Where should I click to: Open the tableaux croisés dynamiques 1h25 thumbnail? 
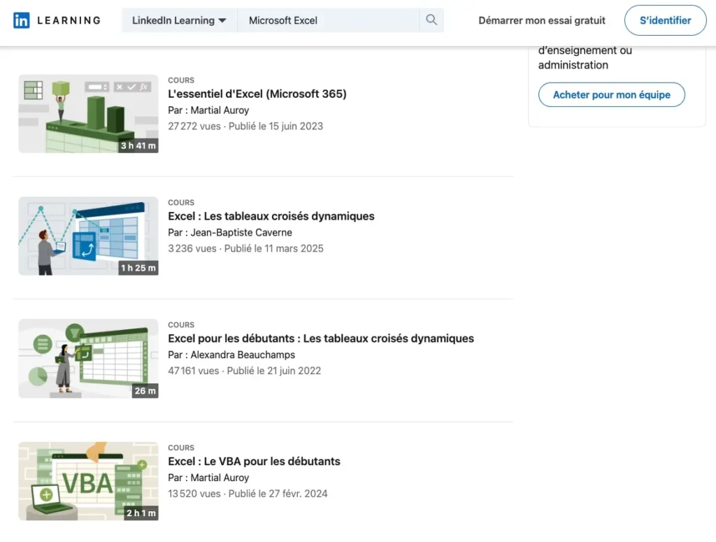[88, 236]
